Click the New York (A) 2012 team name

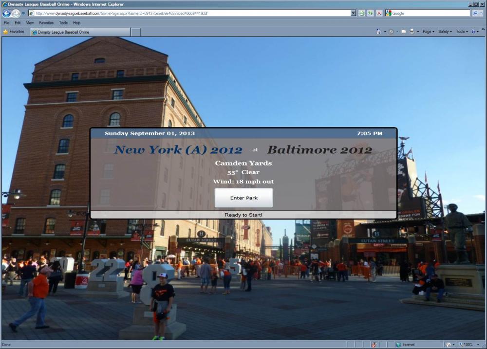pyautogui.click(x=178, y=150)
